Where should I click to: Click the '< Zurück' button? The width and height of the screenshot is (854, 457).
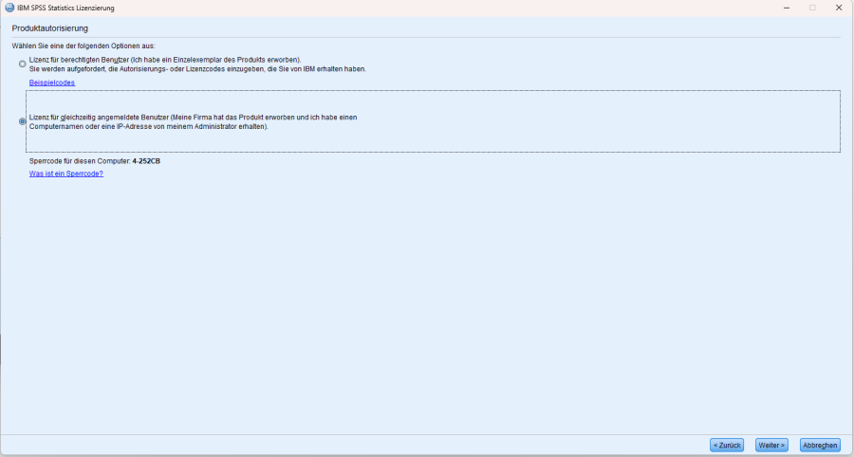coord(727,445)
